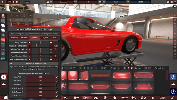Click the exclamation warnings button

coord(173,77)
